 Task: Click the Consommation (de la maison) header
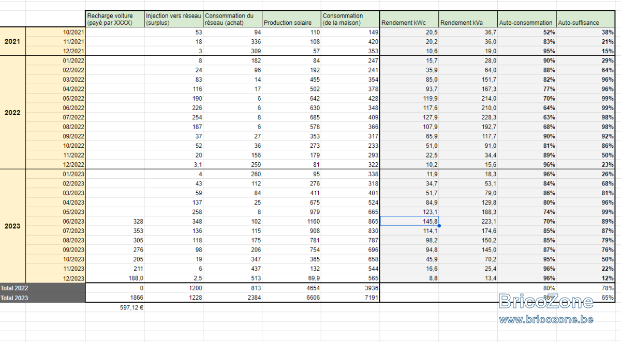(350, 19)
